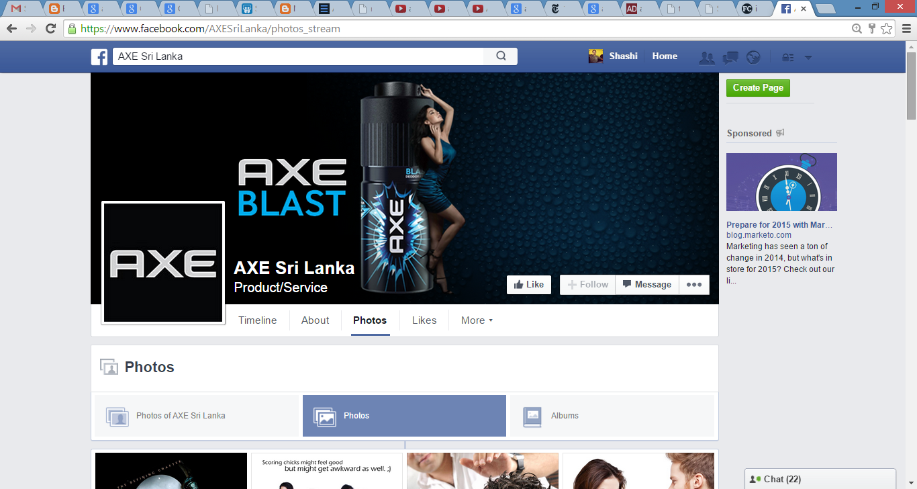Click the Photos section heading

[x=150, y=367]
